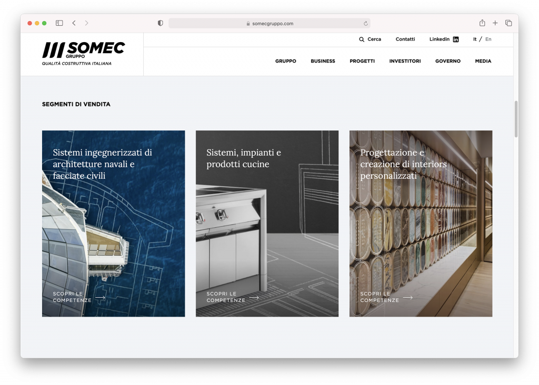Open the Governo menu
The image size is (539, 385).
[x=448, y=61]
